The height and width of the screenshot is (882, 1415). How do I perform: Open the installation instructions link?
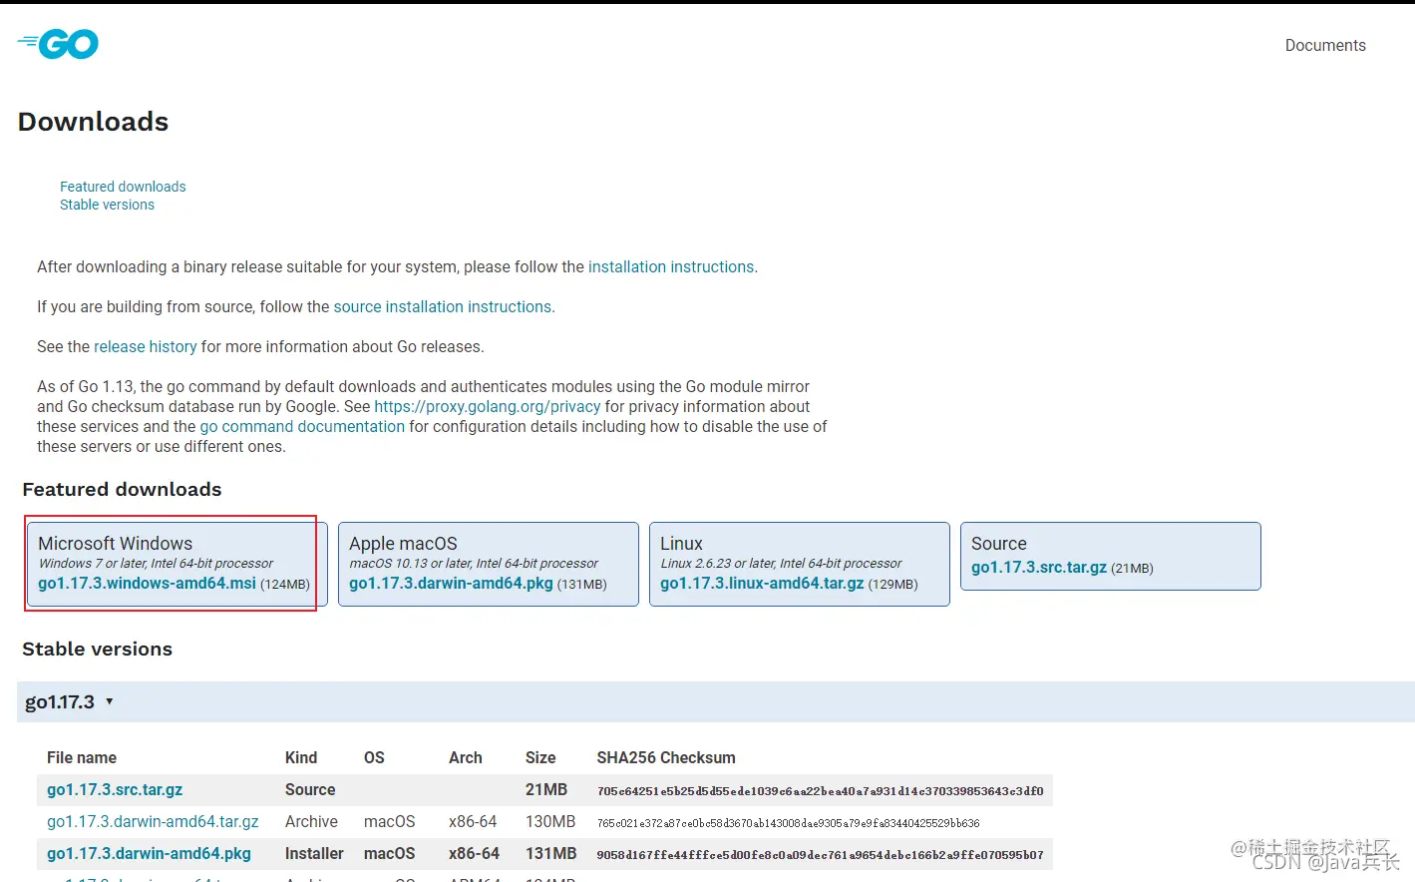coord(671,266)
